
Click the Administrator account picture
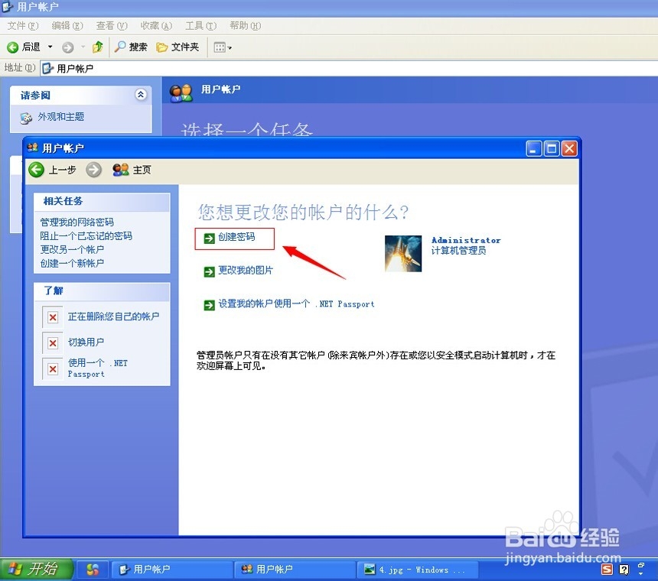[403, 253]
